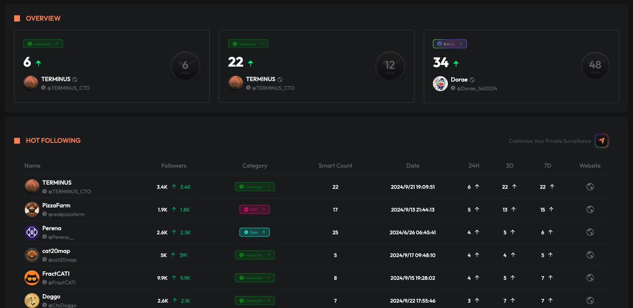Click the Date column header
633x308 pixels.
tap(413, 165)
